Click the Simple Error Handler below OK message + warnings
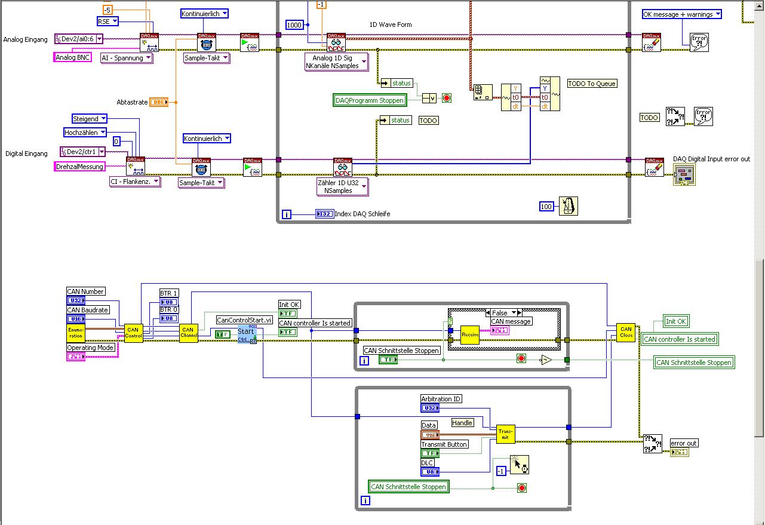The height and width of the screenshot is (525, 765). click(x=699, y=42)
